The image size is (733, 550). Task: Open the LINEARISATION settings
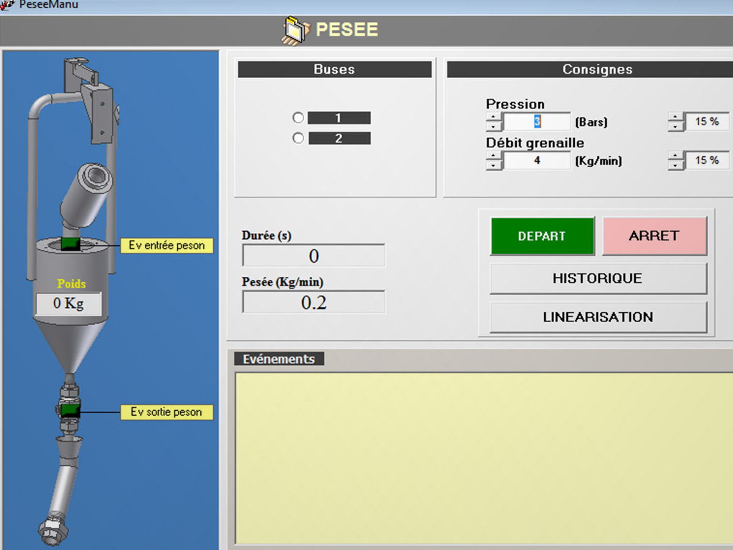[x=598, y=317]
